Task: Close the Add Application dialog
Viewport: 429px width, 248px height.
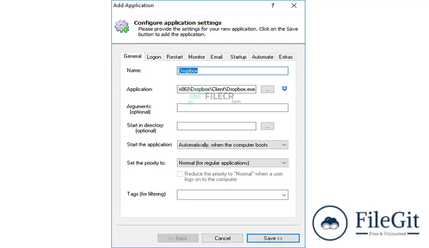Action: click(294, 6)
